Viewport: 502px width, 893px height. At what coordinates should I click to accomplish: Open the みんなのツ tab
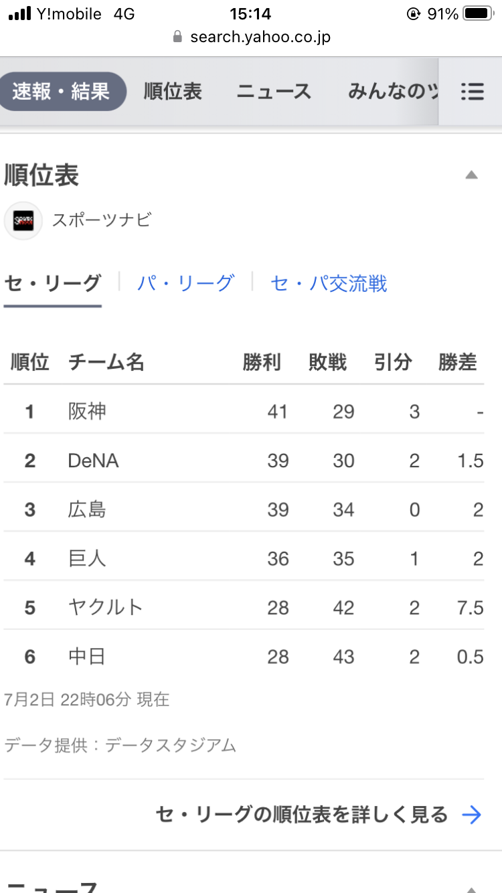tap(393, 92)
